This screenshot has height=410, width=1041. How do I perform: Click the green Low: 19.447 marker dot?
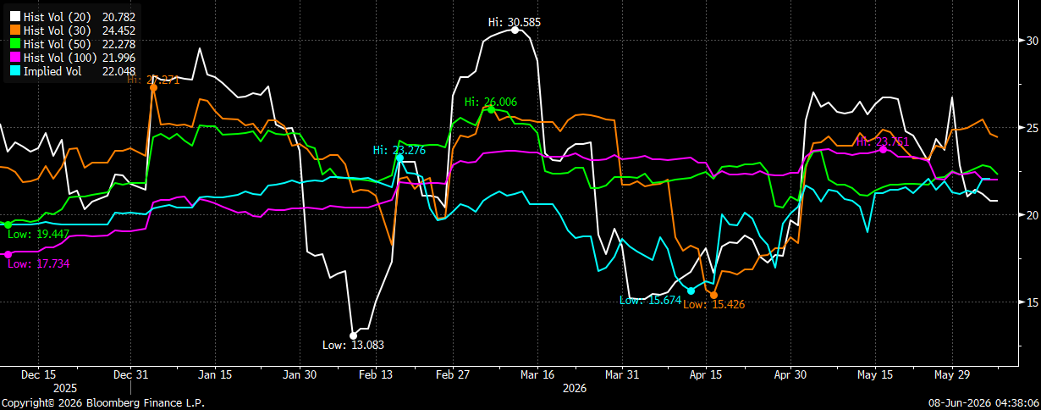[x=8, y=224]
